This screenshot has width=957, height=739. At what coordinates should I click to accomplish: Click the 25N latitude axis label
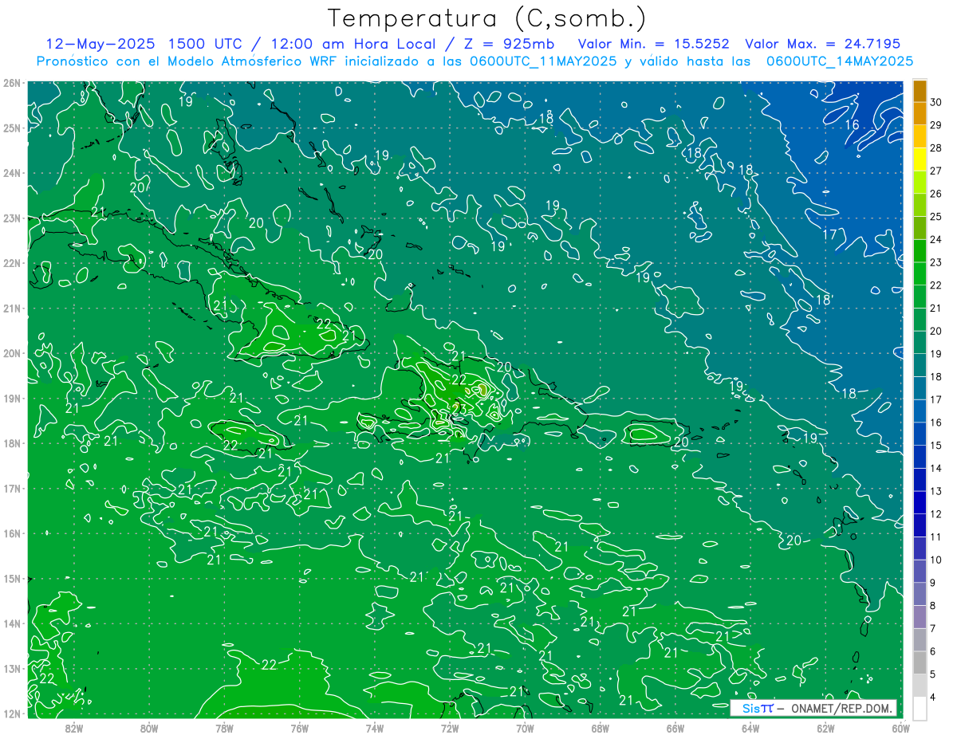(12, 128)
